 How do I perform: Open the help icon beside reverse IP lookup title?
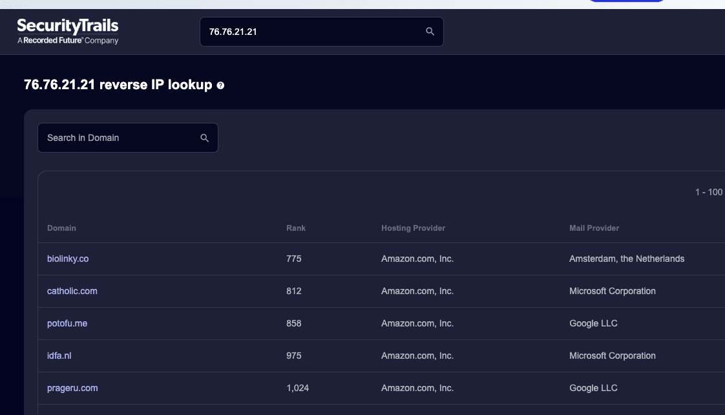pos(220,85)
